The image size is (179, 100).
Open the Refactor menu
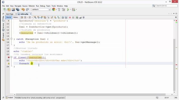[x=32, y=6]
